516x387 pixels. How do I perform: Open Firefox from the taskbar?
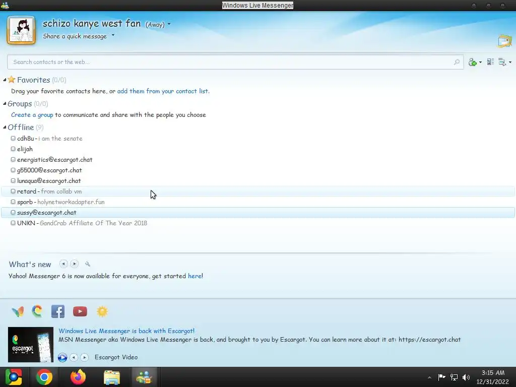coord(78,377)
